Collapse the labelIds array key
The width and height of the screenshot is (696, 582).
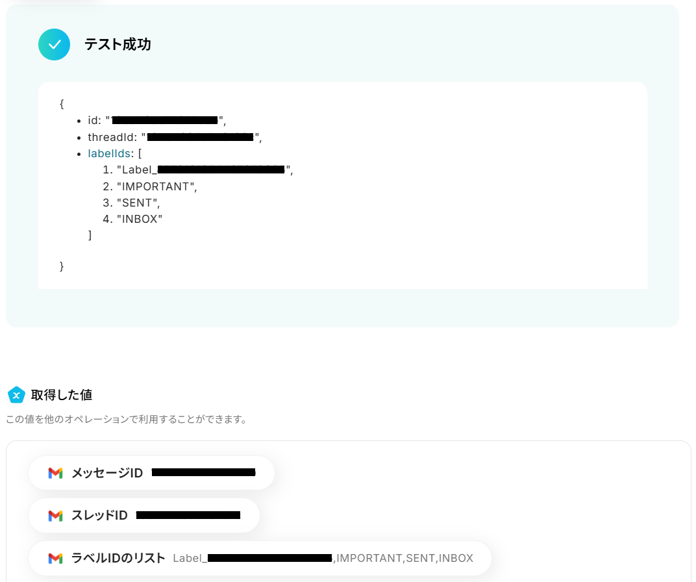[109, 153]
